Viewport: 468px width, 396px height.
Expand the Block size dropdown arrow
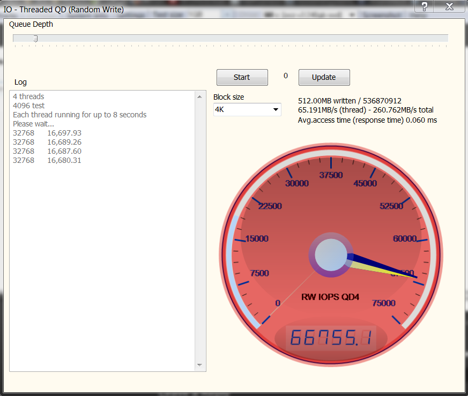276,110
